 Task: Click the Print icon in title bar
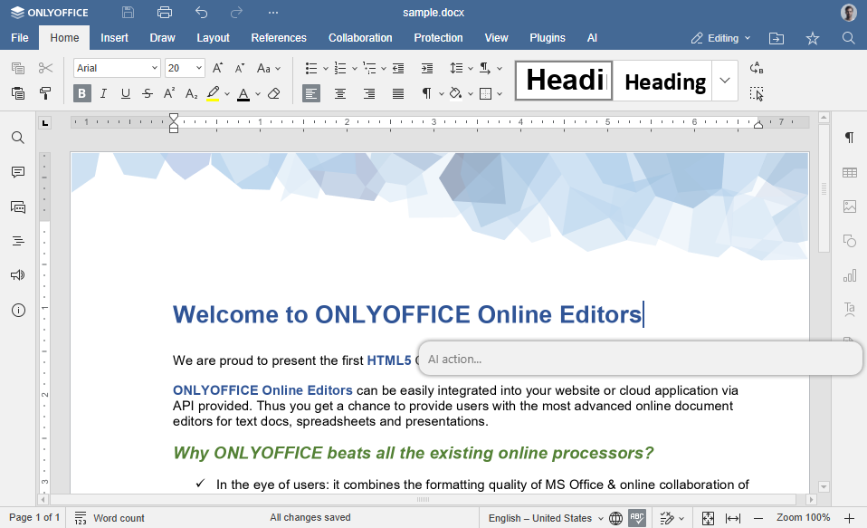[x=164, y=13]
